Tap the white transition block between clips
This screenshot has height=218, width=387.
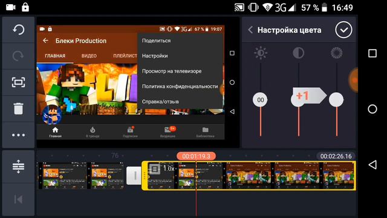[134, 176]
